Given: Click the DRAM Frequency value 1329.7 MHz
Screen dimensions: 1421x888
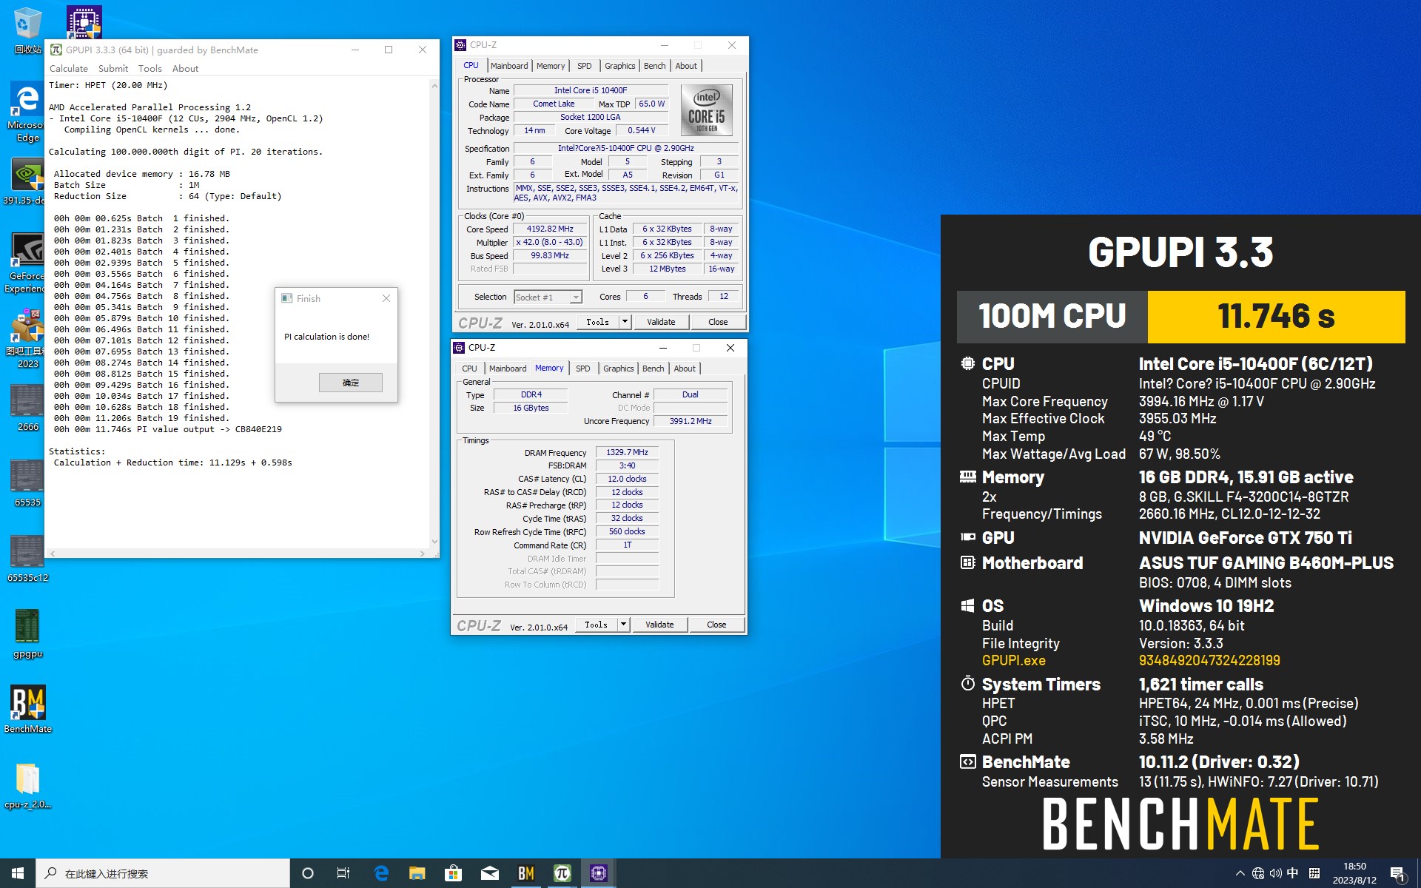Looking at the screenshot, I should [627, 452].
